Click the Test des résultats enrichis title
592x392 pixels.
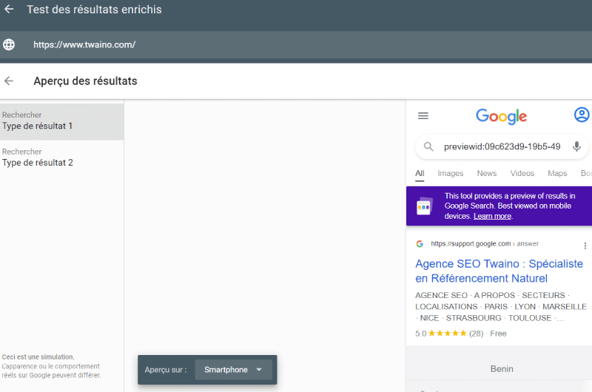tap(94, 10)
